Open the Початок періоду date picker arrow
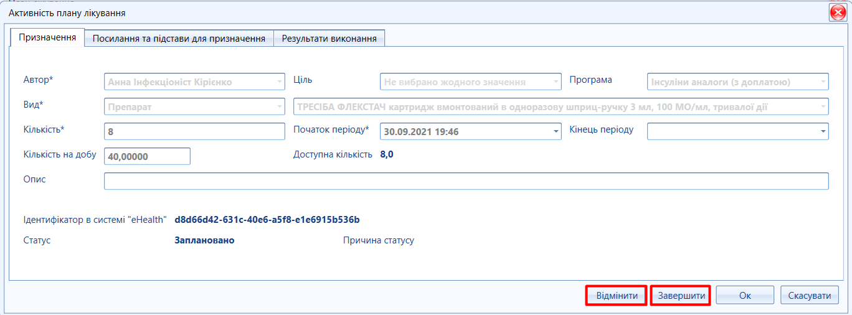 (556, 131)
